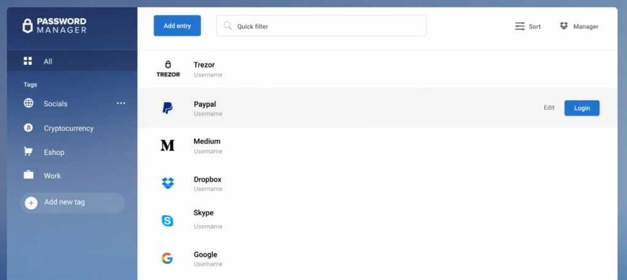Click Username under Trezor
The height and width of the screenshot is (280, 627).
208,75
